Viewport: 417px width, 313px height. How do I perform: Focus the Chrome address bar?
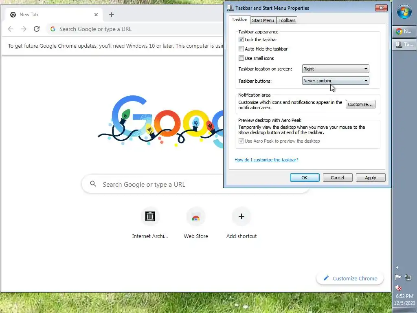click(134, 29)
